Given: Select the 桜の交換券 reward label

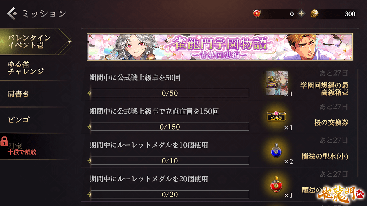Looking at the screenshot, I should (331, 122).
